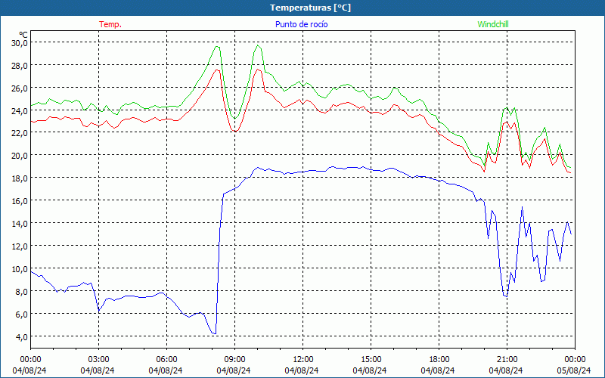Click the "12:00" time label
The width and height of the screenshot is (605, 378).
pos(302,360)
